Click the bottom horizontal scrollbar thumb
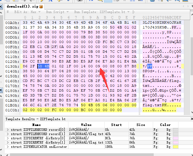 (x=82, y=155)
